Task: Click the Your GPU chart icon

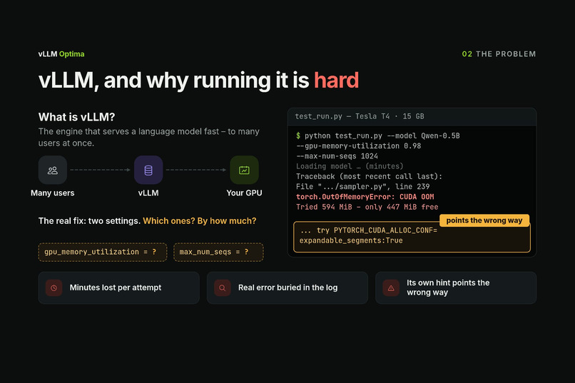Action: tap(244, 170)
